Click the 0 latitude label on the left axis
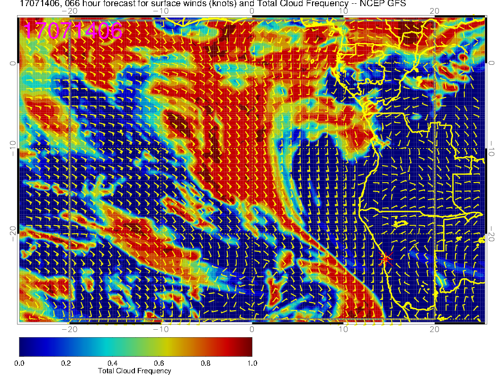This screenshot has height=386, width=500. click(x=12, y=63)
